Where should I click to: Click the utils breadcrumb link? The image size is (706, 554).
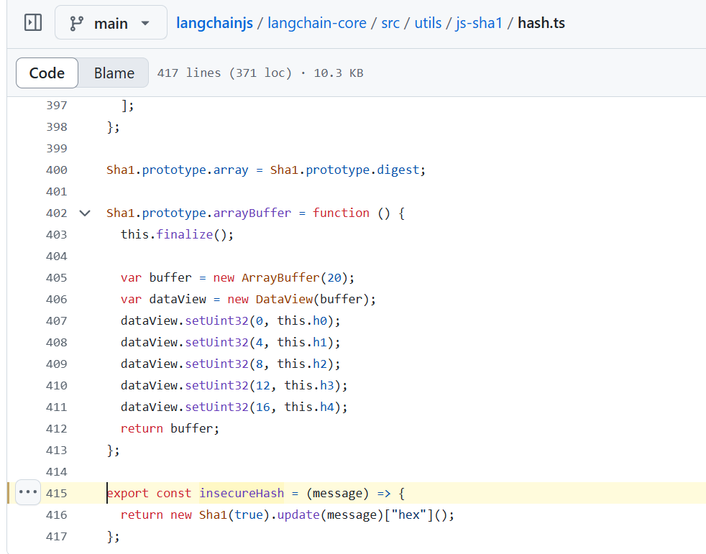coord(428,22)
